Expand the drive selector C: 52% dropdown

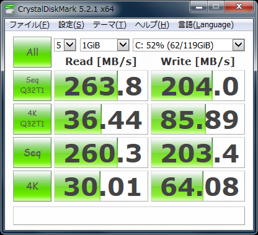click(x=239, y=45)
